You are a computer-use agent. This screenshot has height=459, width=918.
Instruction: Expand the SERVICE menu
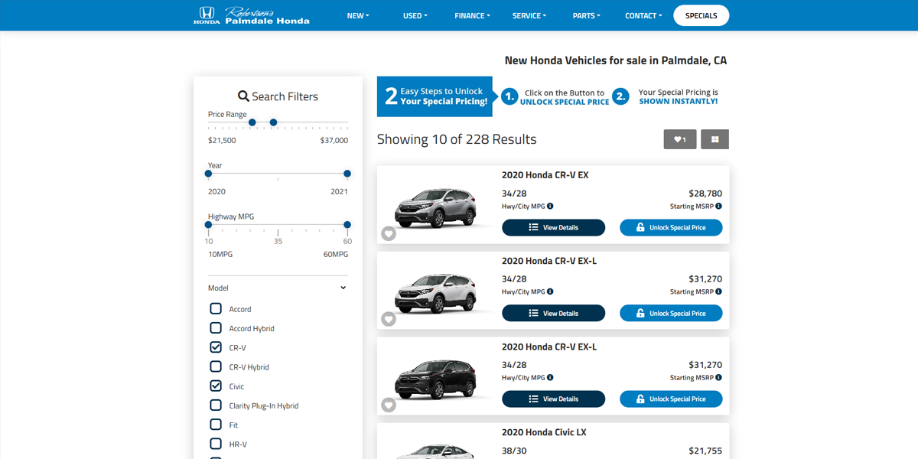pos(529,15)
